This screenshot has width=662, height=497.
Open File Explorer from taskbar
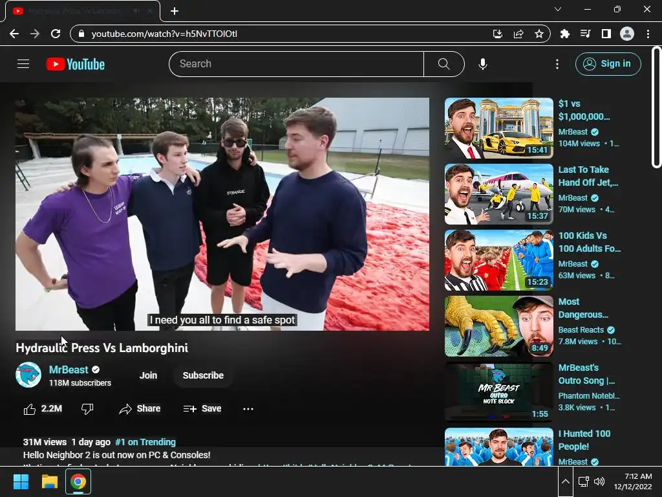49,481
